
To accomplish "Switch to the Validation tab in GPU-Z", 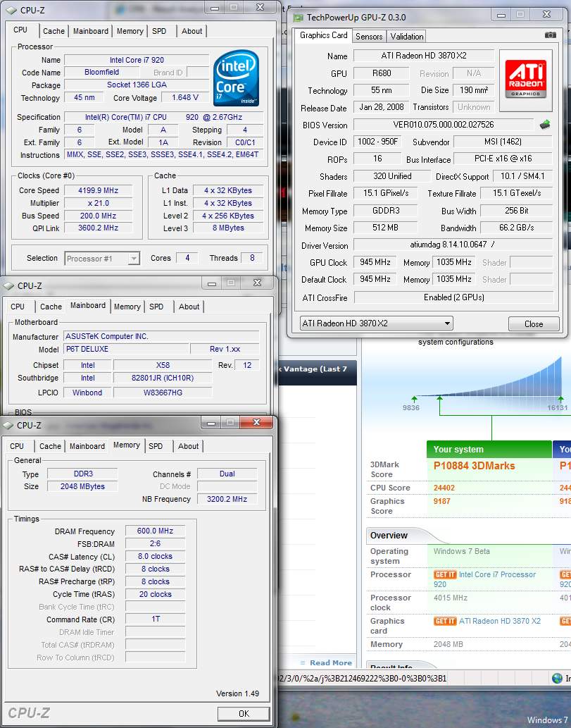I will click(x=406, y=36).
